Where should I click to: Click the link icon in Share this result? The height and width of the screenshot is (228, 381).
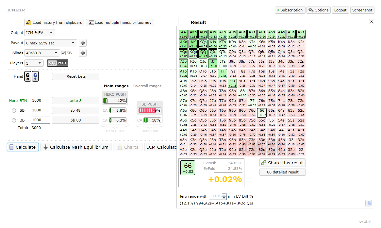264,163
